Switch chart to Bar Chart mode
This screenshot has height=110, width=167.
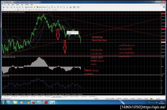pyautogui.click(x=49, y=7)
